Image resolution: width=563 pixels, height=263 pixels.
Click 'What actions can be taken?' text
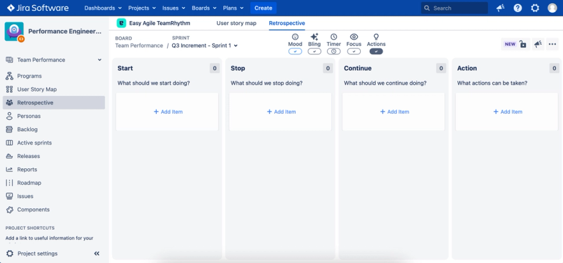pos(492,83)
